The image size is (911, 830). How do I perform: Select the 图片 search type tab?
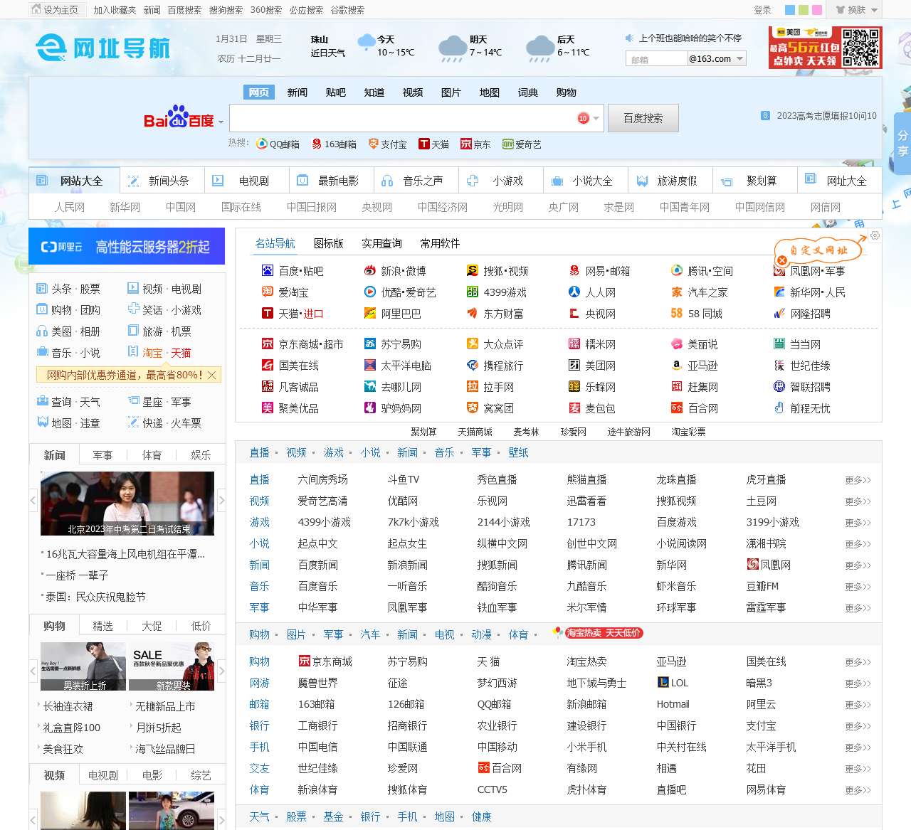[x=451, y=92]
